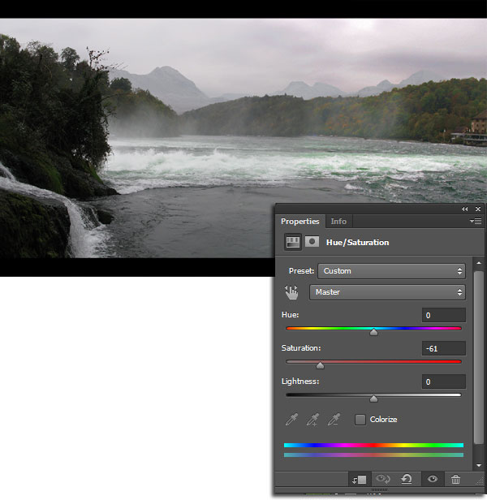This screenshot has width=487, height=500.
Task: Select the plain eyedropper tool
Action: [x=291, y=420]
